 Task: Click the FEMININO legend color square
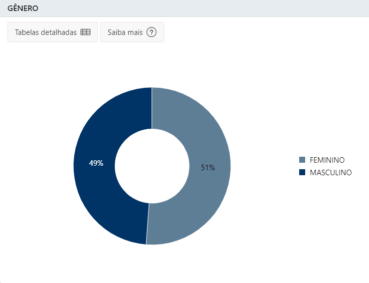pyautogui.click(x=302, y=160)
